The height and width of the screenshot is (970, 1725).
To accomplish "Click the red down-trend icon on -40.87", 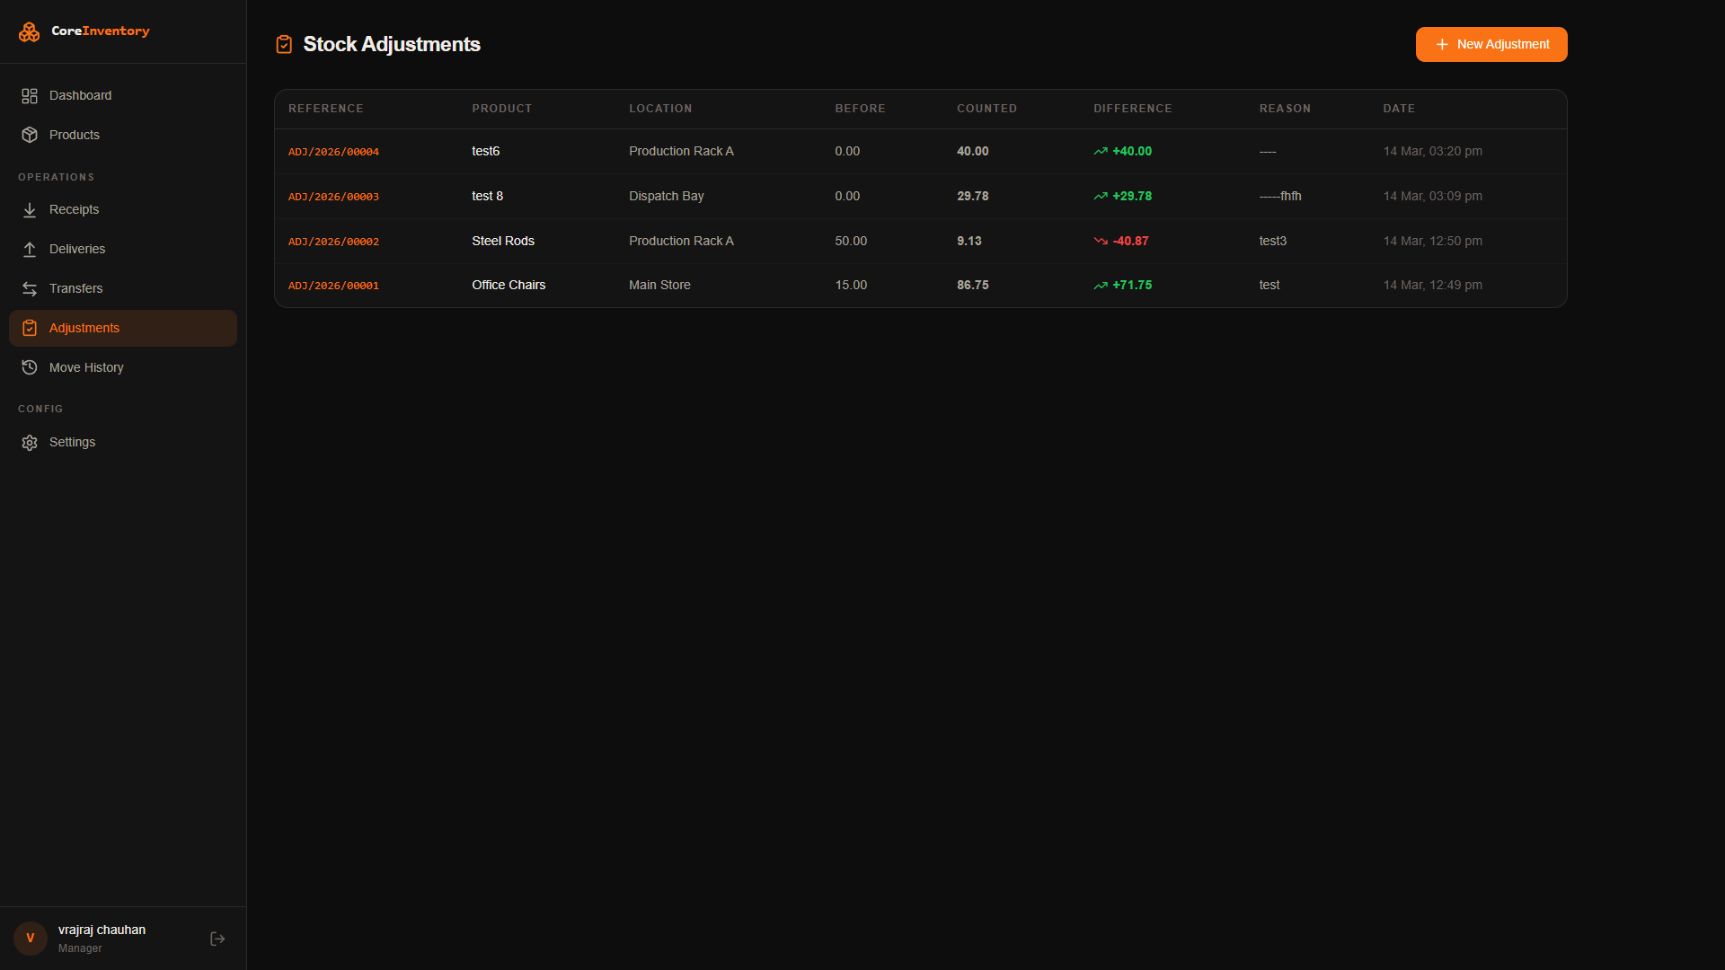I will click(1101, 241).
